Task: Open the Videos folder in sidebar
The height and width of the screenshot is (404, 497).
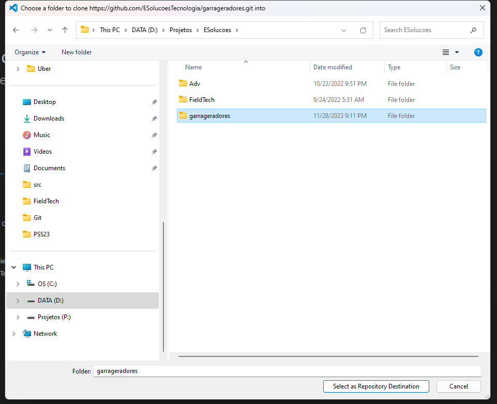Action: coord(42,152)
